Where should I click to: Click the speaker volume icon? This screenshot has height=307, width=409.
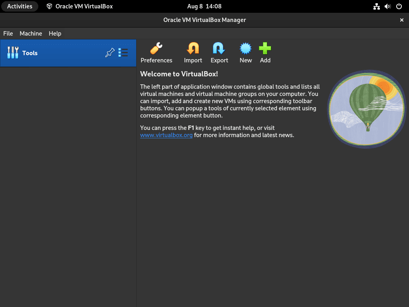(x=387, y=6)
